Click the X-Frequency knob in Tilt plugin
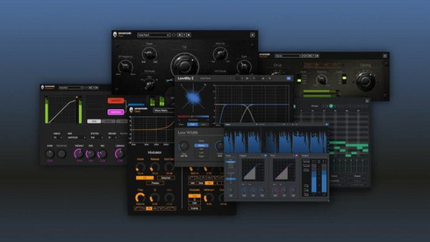The width and height of the screenshot is (430, 242). 126,66
